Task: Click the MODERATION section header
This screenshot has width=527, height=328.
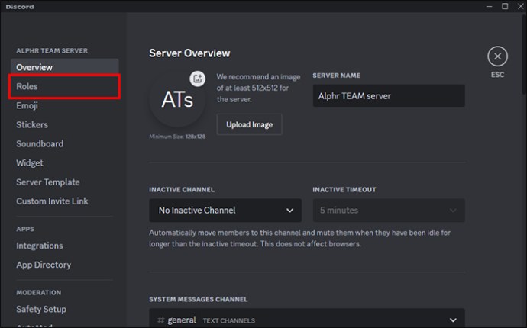Action: (x=39, y=293)
